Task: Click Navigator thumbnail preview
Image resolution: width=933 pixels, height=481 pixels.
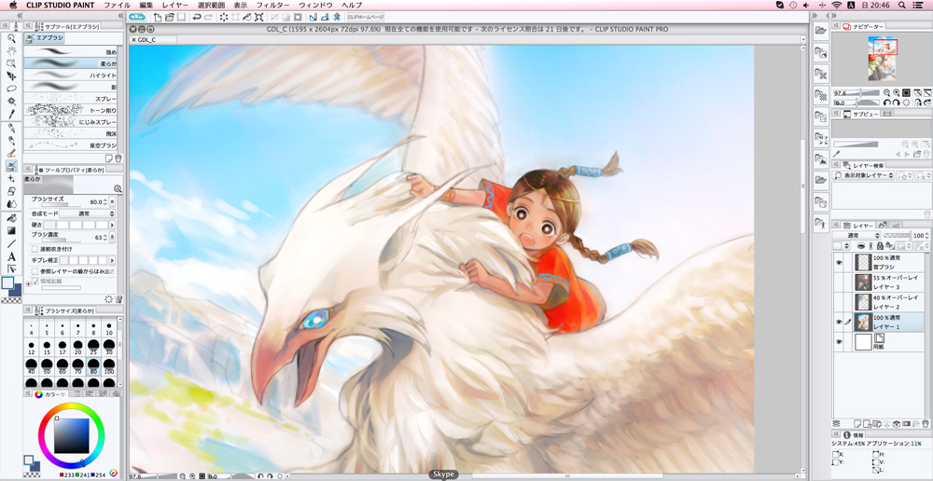Action: point(882,59)
